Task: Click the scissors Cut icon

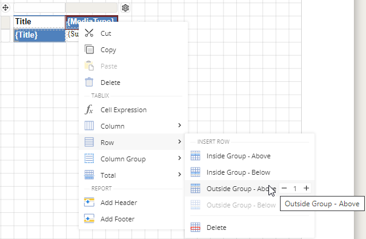Action: (x=89, y=33)
